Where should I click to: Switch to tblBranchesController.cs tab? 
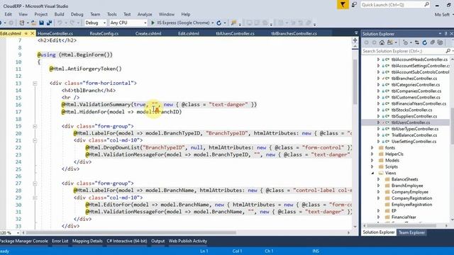click(x=294, y=33)
